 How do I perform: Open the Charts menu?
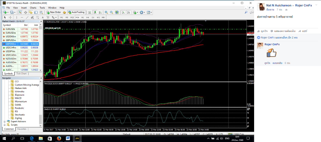33,8
